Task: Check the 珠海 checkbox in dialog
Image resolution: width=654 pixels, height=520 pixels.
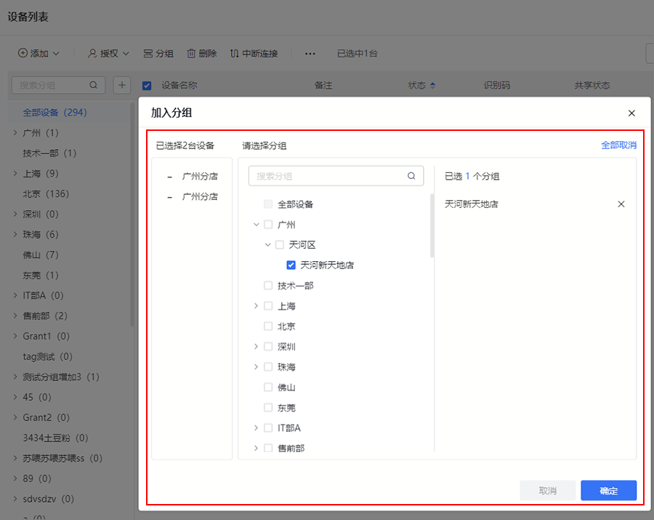Action: tap(268, 367)
